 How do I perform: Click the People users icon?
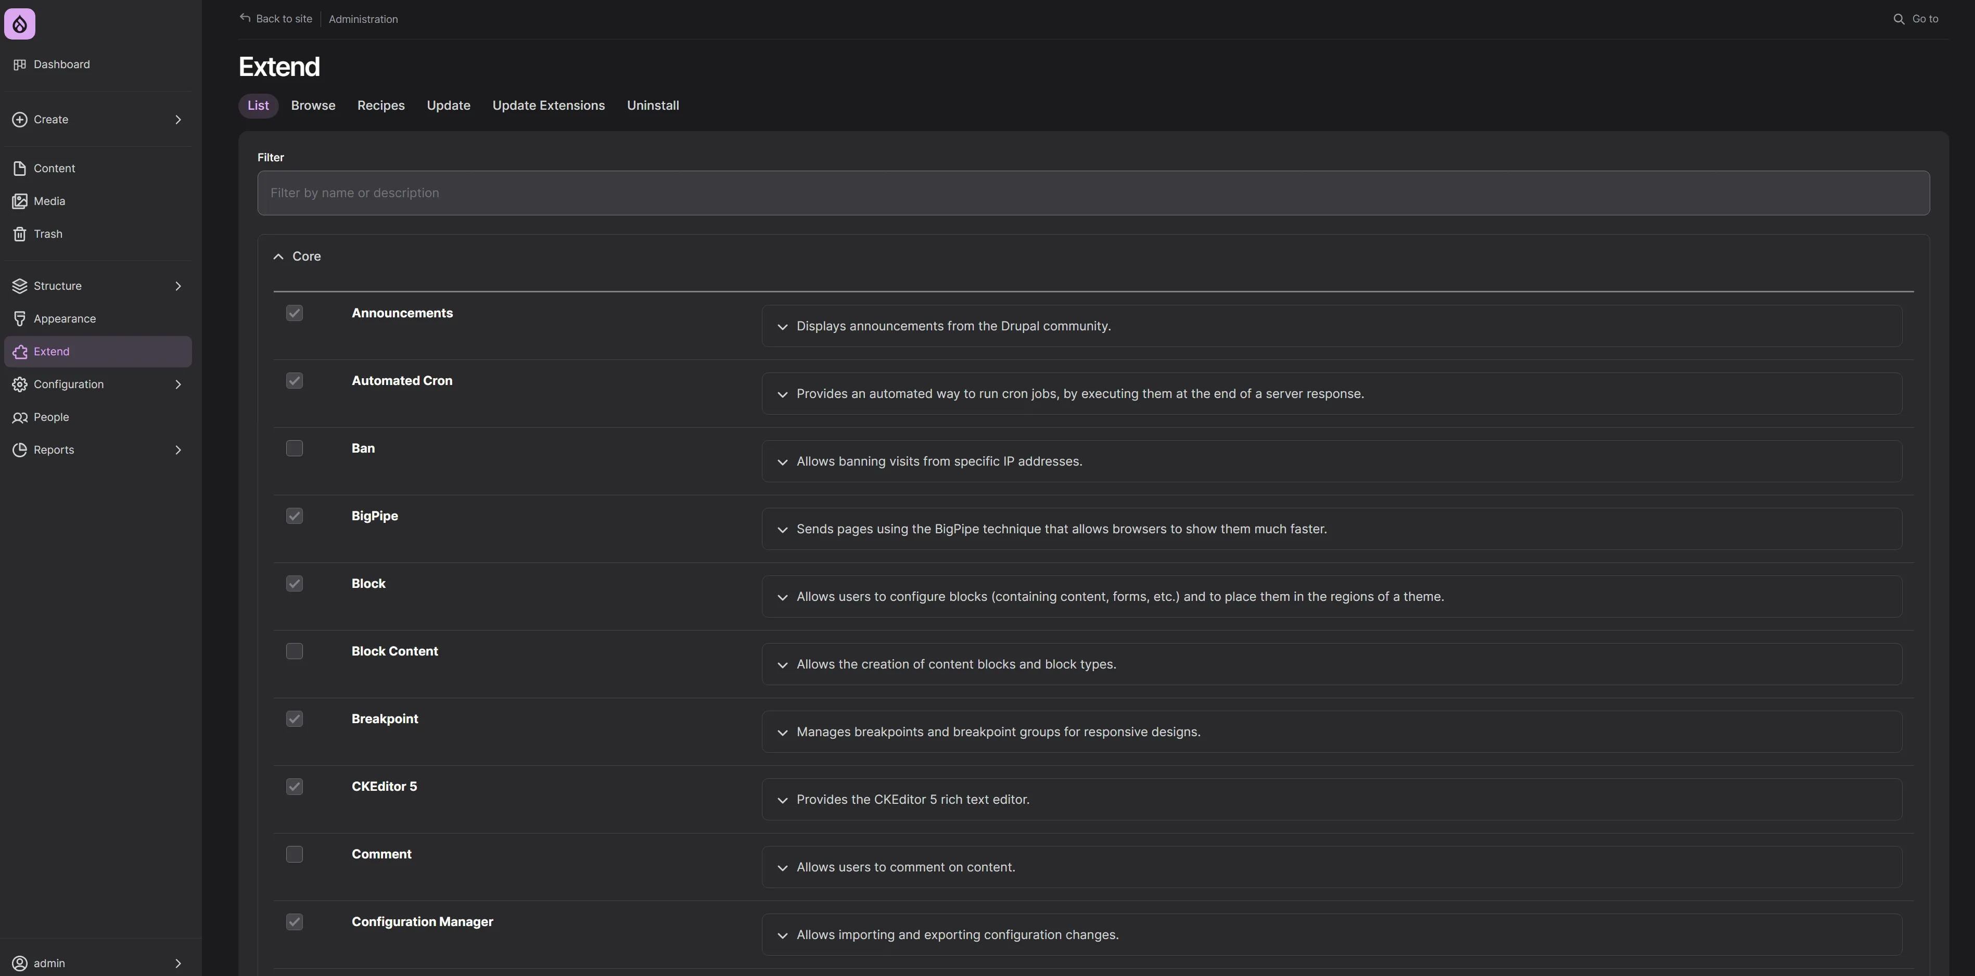coord(20,417)
